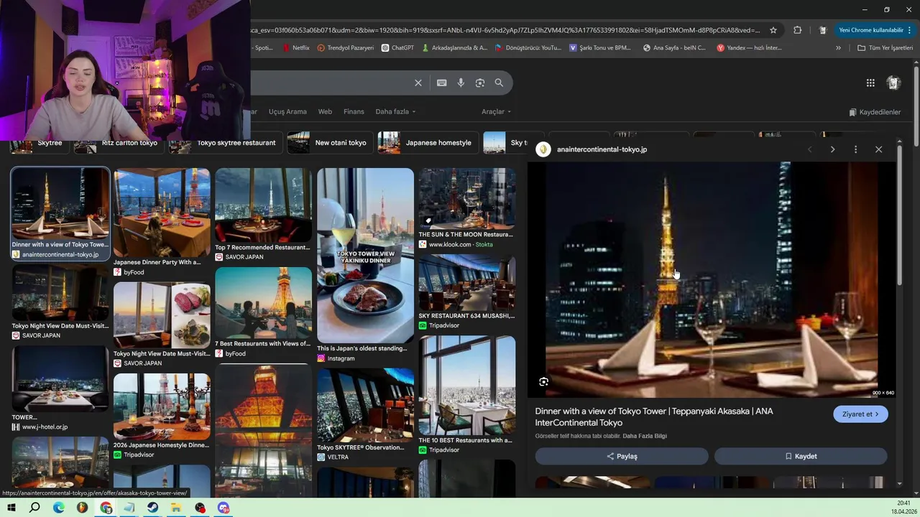This screenshot has width=920, height=517.
Task: Open anaintercontinental-tokyo.jp source header link
Action: click(x=602, y=149)
